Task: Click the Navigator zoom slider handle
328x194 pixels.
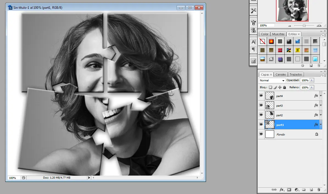Action: (304, 25)
